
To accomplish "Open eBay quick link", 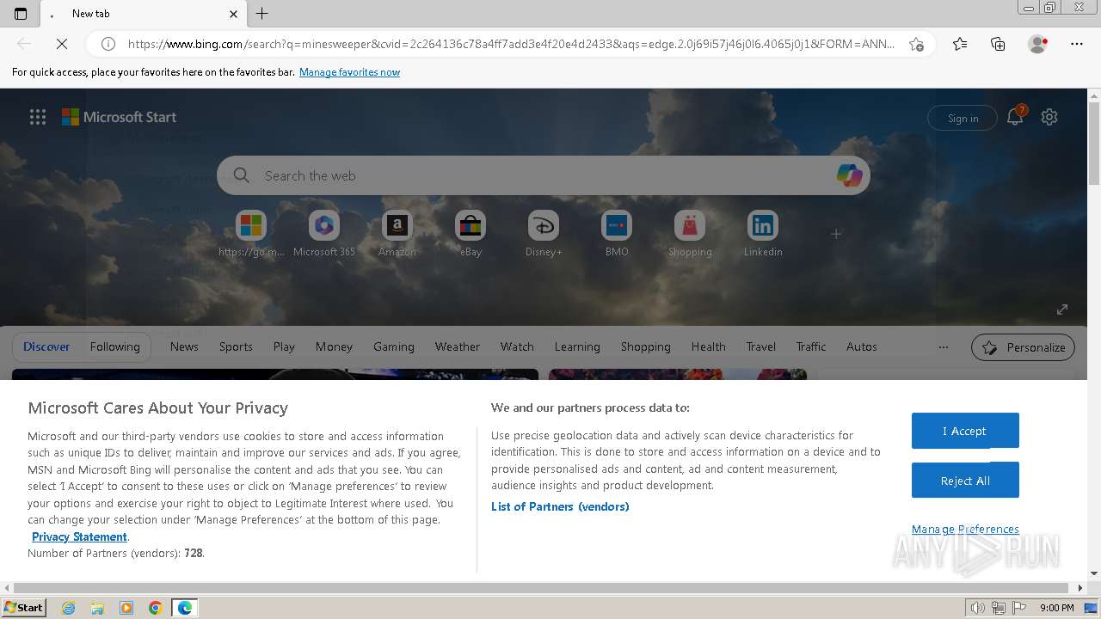I will 471,234.
